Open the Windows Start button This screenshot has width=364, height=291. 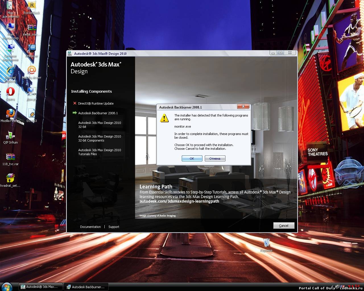pos(7,287)
